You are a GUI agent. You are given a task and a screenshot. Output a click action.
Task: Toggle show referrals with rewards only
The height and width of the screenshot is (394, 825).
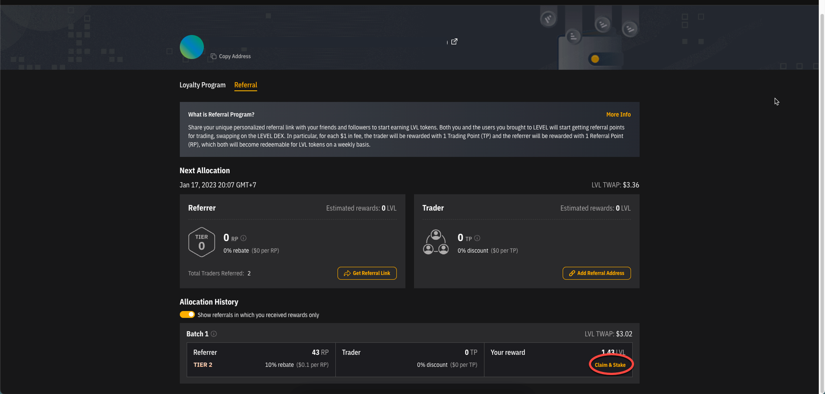[x=187, y=314]
